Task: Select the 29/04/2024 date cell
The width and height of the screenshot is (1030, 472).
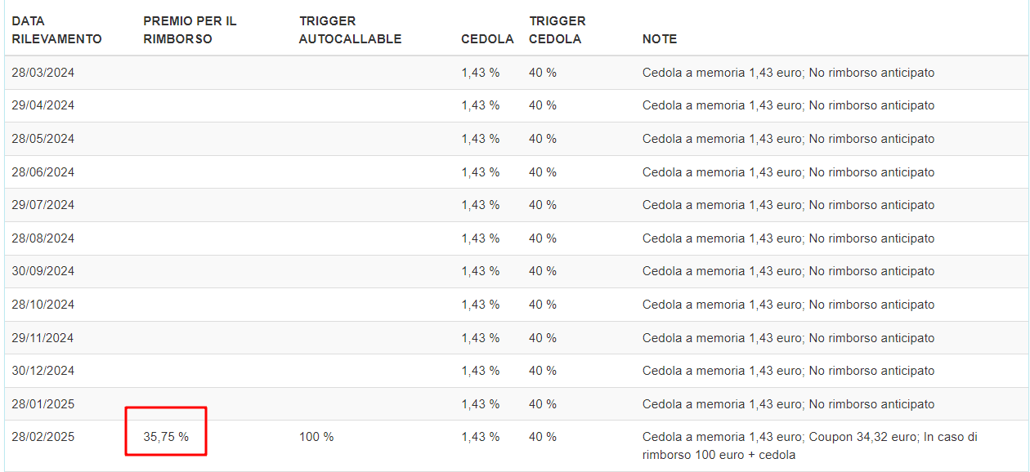Action: 43,105
